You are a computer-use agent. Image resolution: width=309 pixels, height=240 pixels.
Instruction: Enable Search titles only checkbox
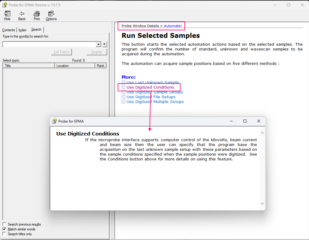[5, 234]
